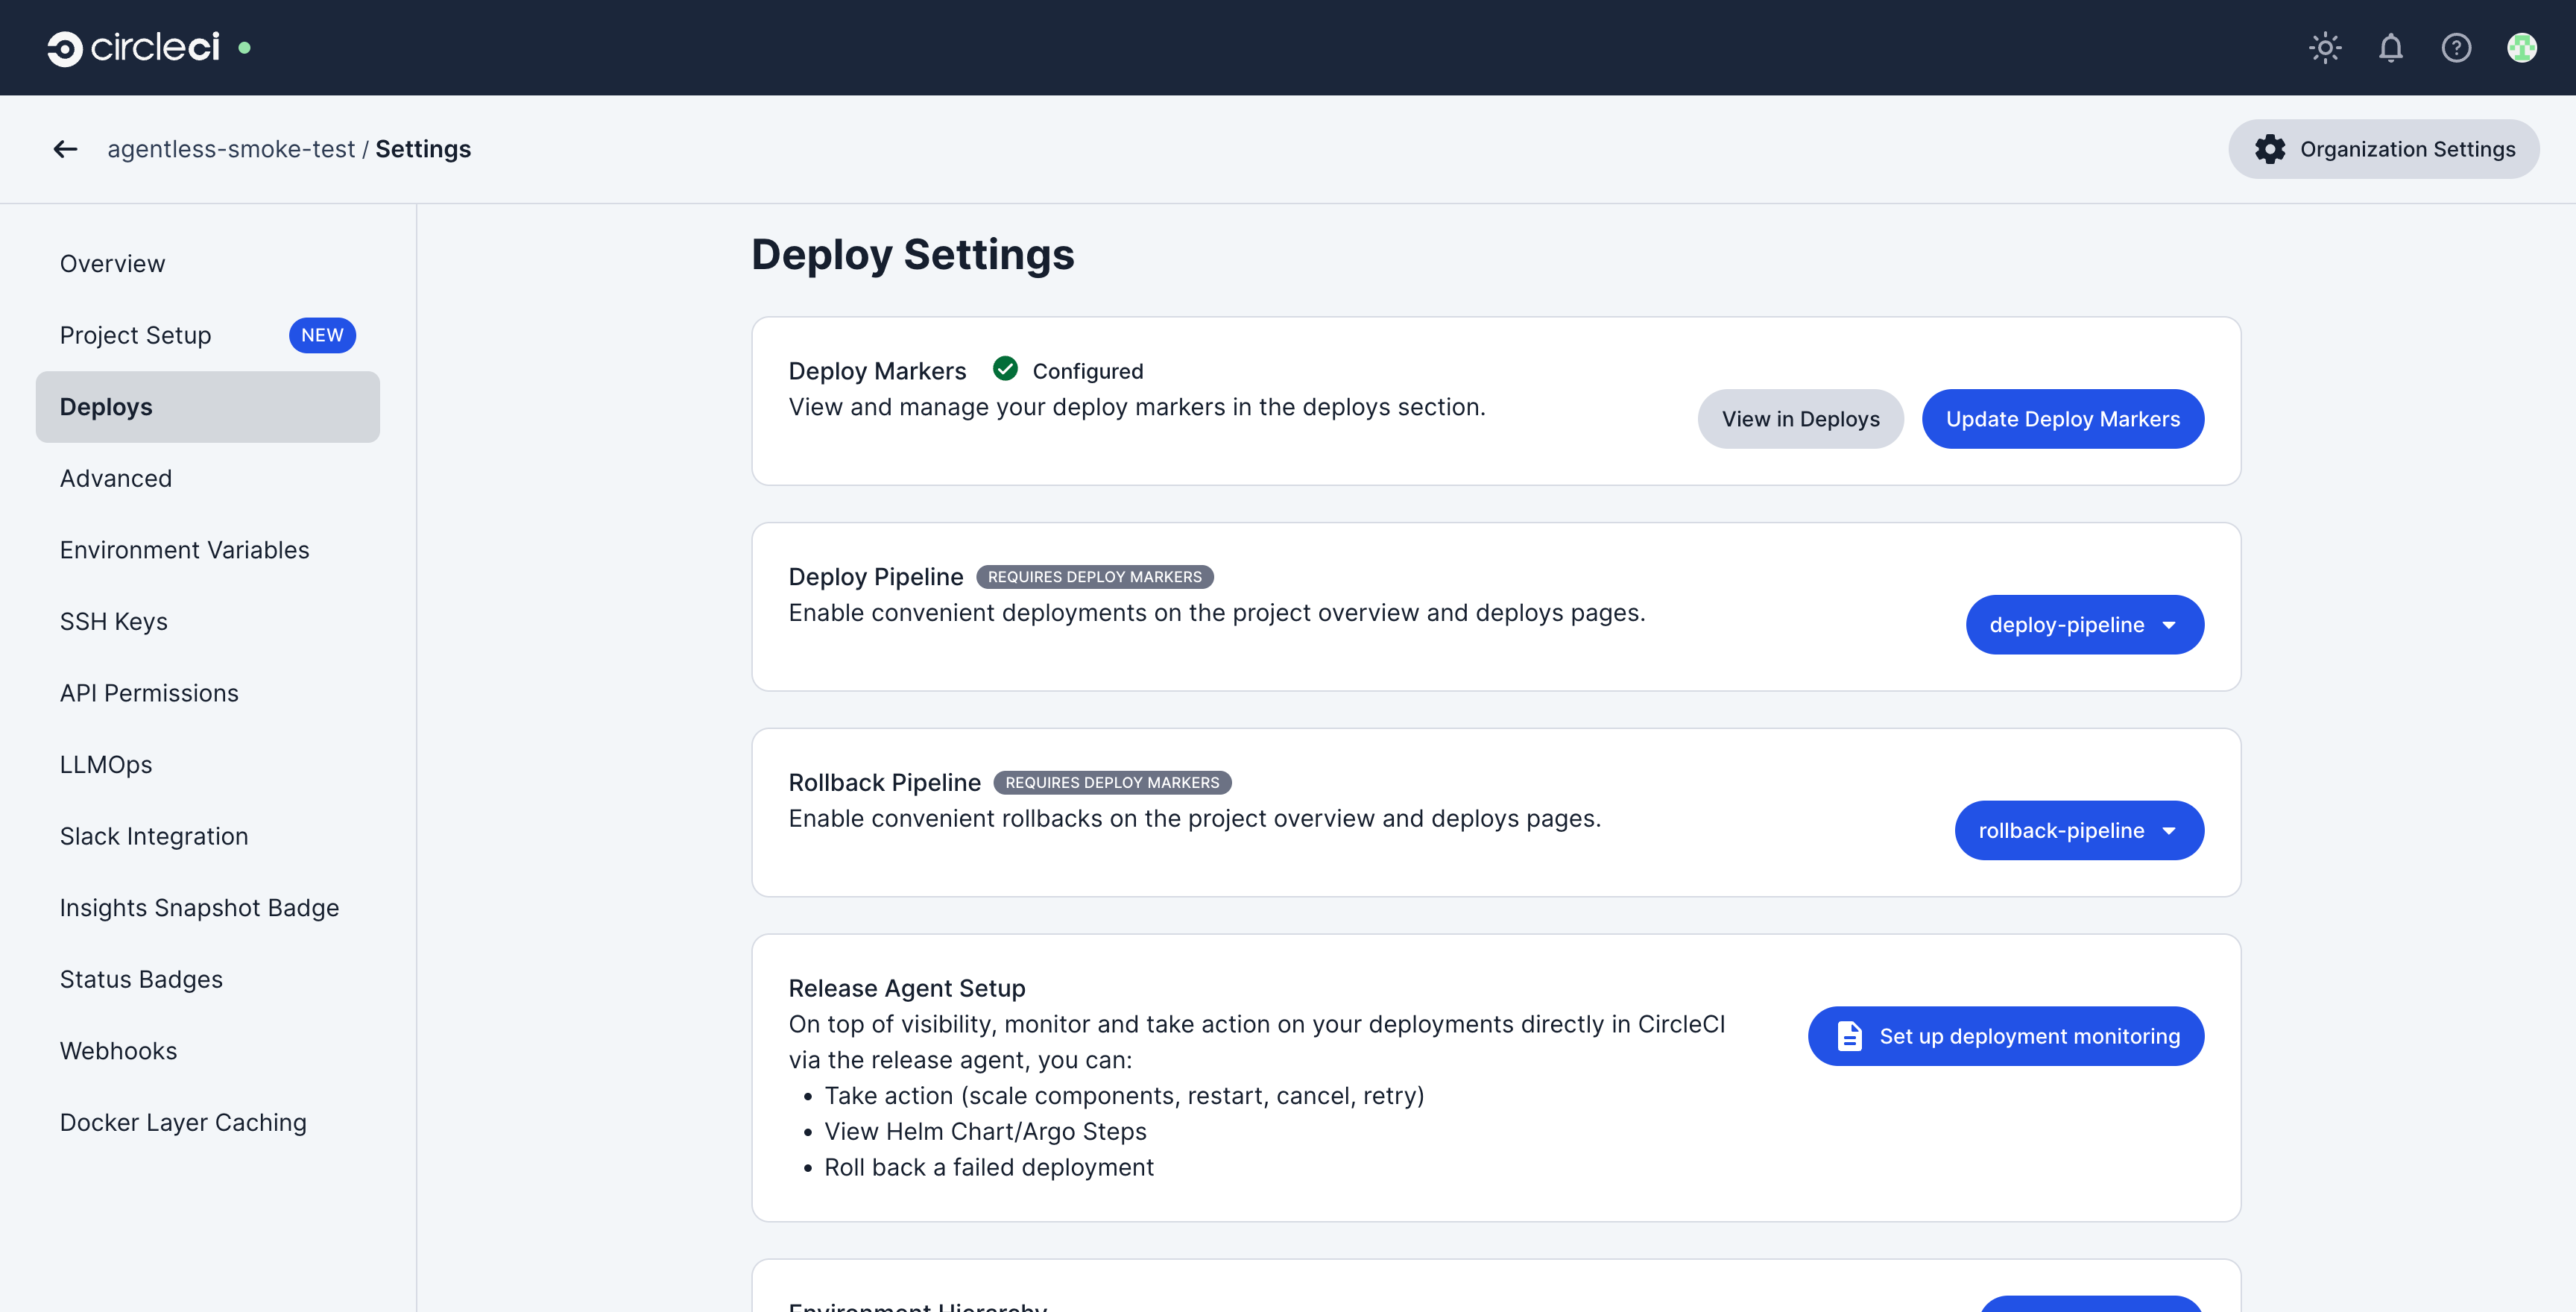The image size is (2576, 1312).
Task: Open the rollback-pipeline dropdown
Action: tap(2078, 830)
